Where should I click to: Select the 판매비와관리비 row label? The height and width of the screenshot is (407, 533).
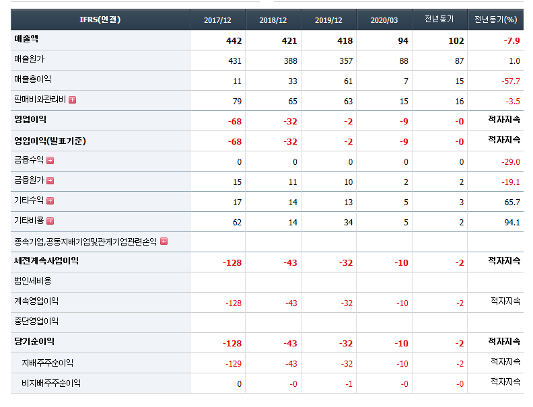40,100
